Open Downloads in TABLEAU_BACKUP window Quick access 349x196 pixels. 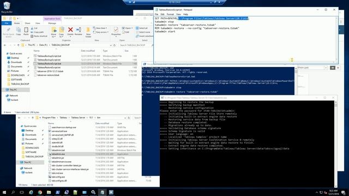(x=16, y=62)
